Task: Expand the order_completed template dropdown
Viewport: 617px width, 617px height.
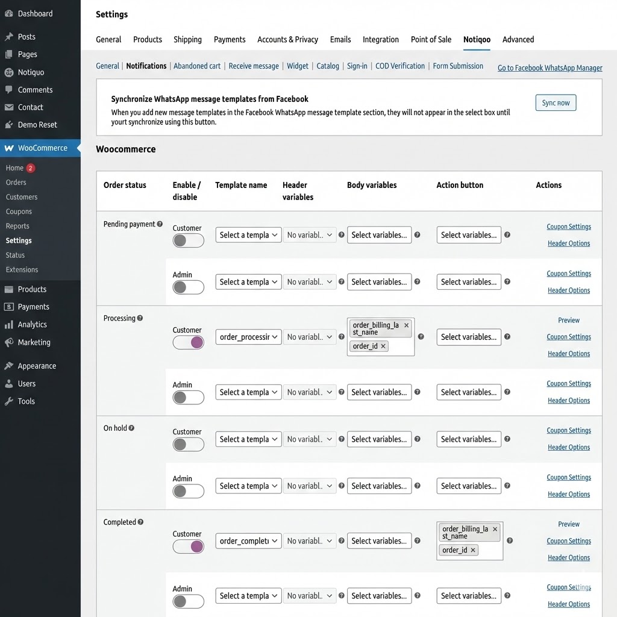Action: pos(248,541)
